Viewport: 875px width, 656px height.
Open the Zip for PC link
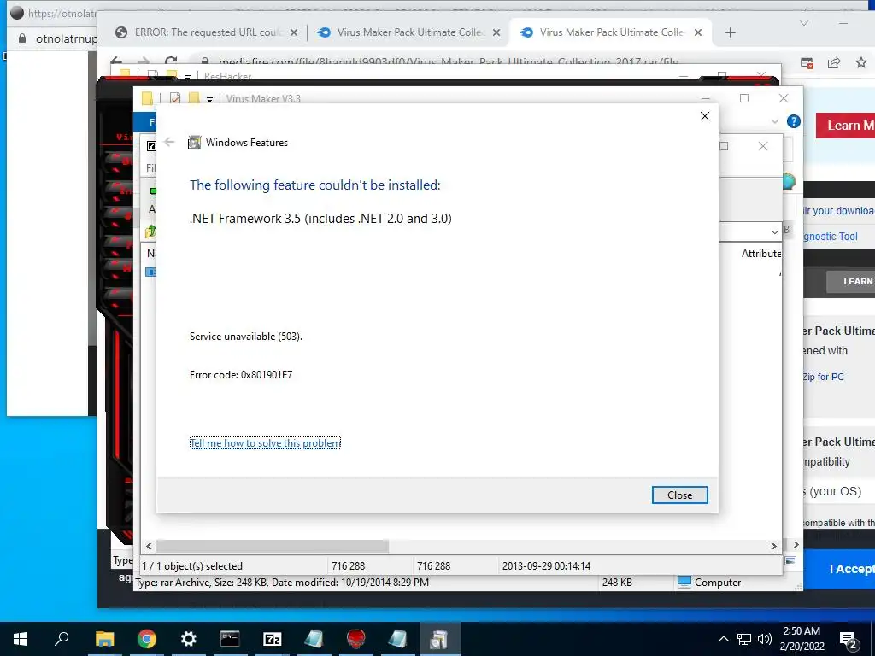pos(823,377)
